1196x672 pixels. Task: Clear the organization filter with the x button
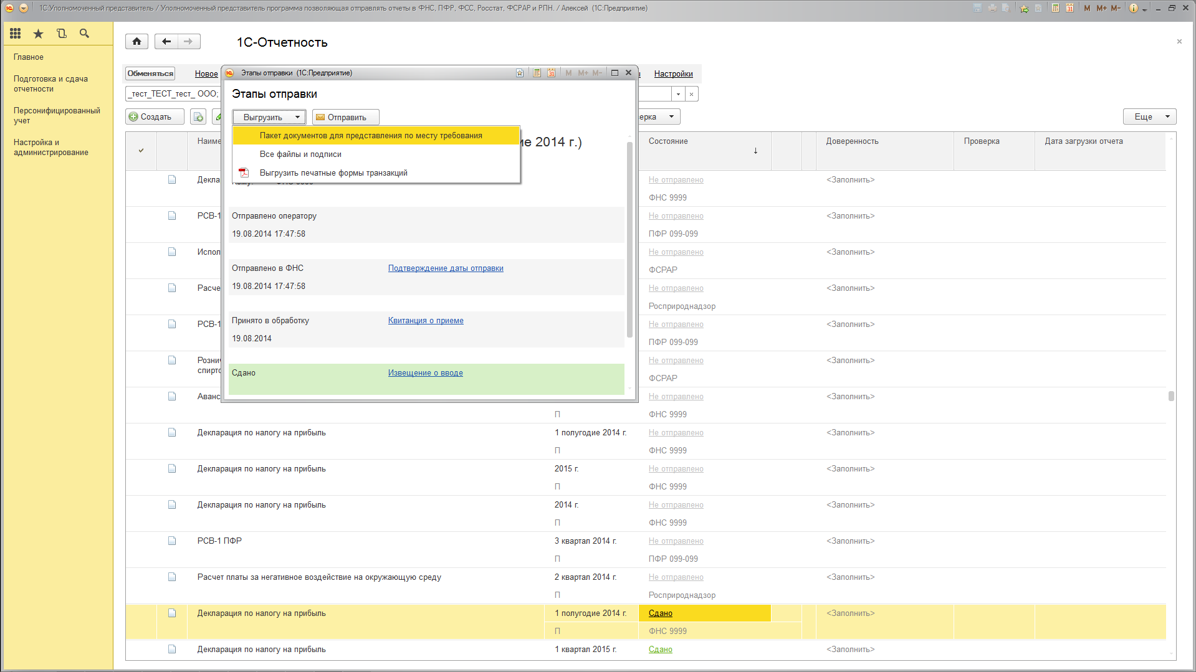(x=691, y=94)
